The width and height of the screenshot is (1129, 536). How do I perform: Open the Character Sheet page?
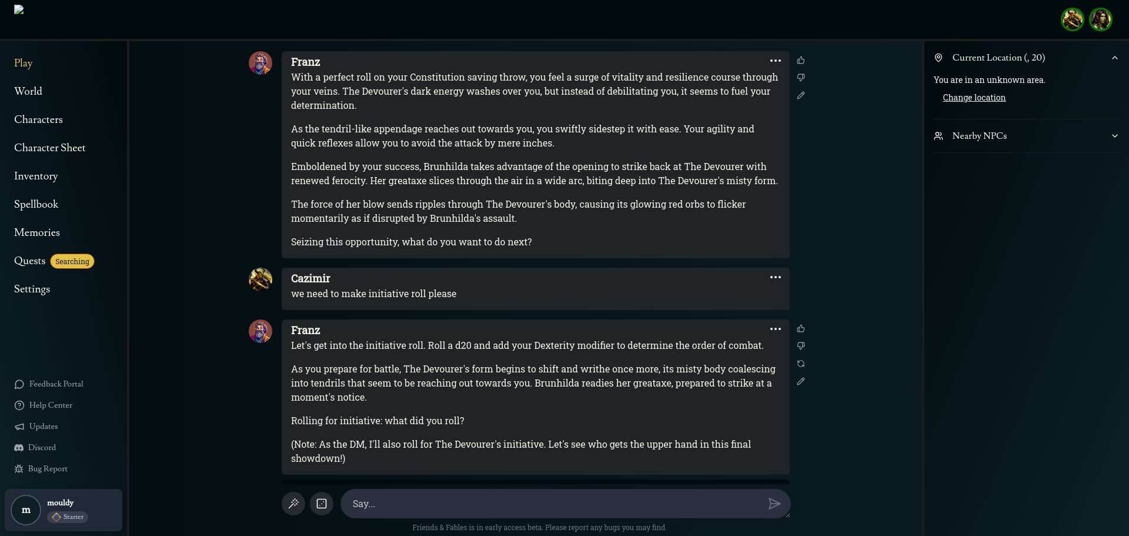(50, 148)
